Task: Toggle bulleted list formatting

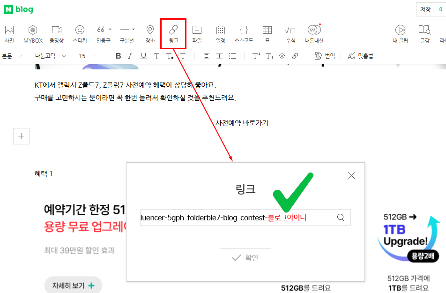Action: click(232, 56)
